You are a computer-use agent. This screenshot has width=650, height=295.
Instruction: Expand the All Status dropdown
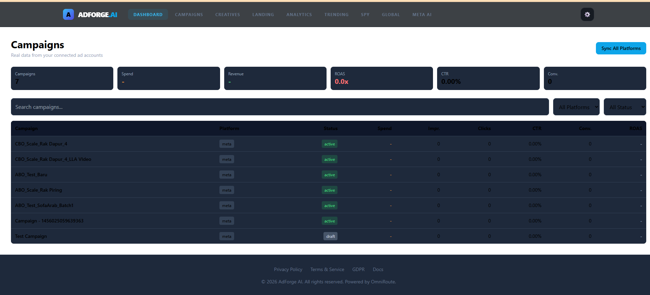(x=625, y=107)
